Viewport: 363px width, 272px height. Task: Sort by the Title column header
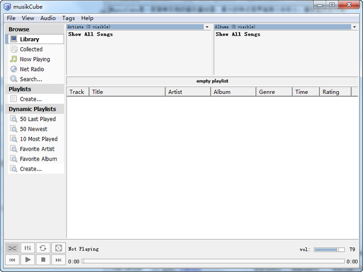(x=127, y=92)
